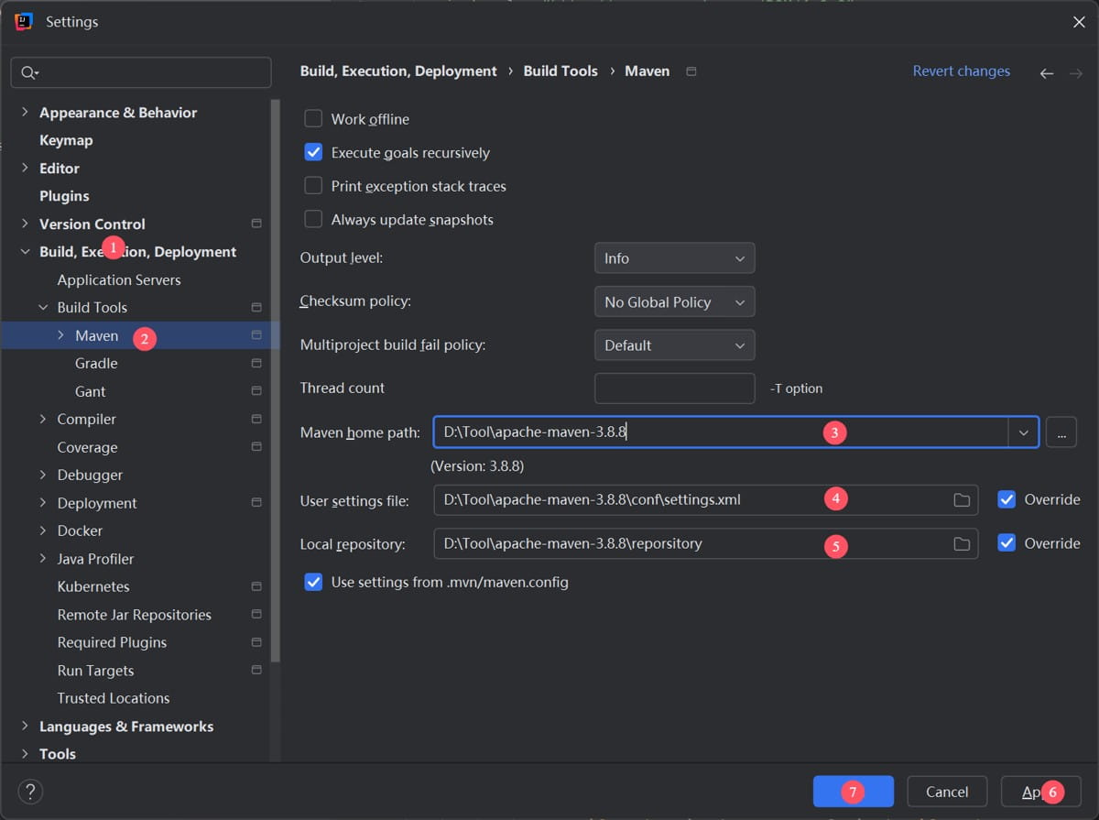The image size is (1099, 820).
Task: Select Keymap in settings tree
Action: click(66, 140)
